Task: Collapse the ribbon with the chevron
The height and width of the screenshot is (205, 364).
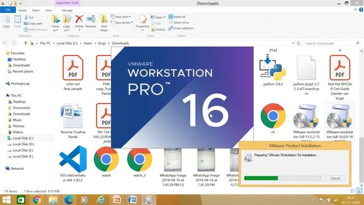Action: point(355,10)
